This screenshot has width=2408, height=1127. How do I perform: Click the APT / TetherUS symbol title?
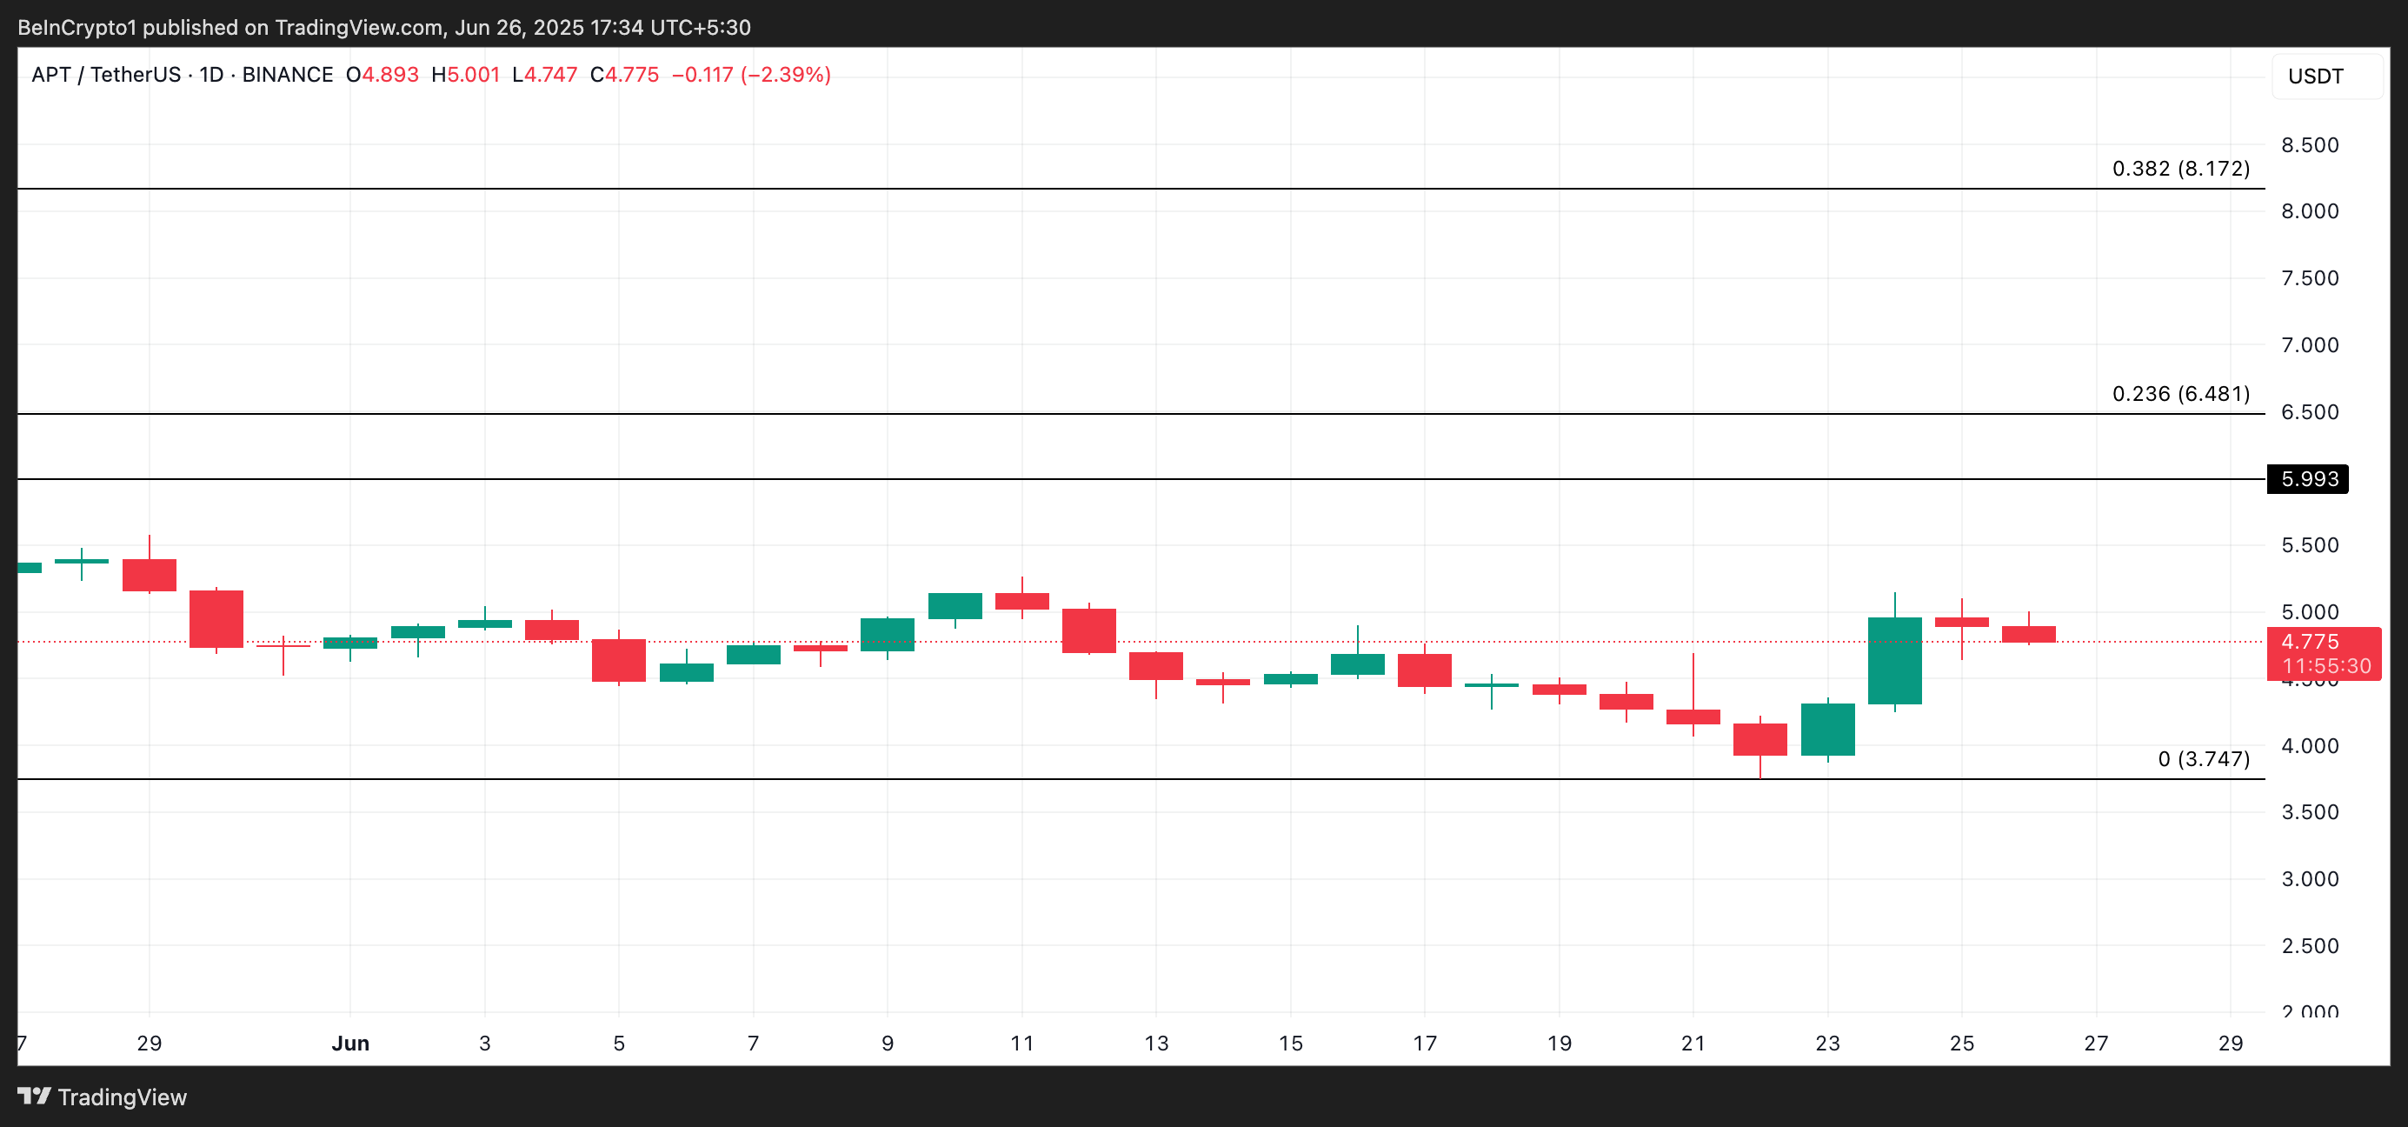(x=106, y=75)
